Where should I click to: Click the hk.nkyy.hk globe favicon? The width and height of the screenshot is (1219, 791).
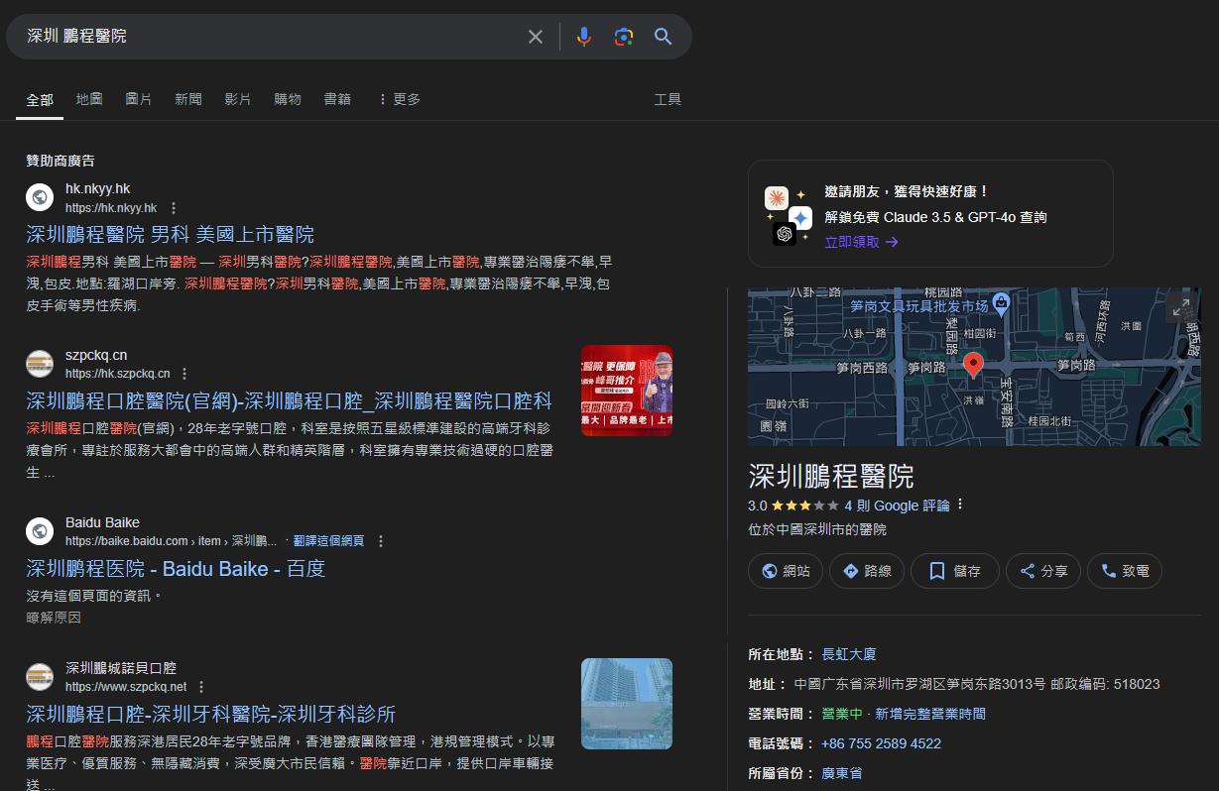coord(40,197)
